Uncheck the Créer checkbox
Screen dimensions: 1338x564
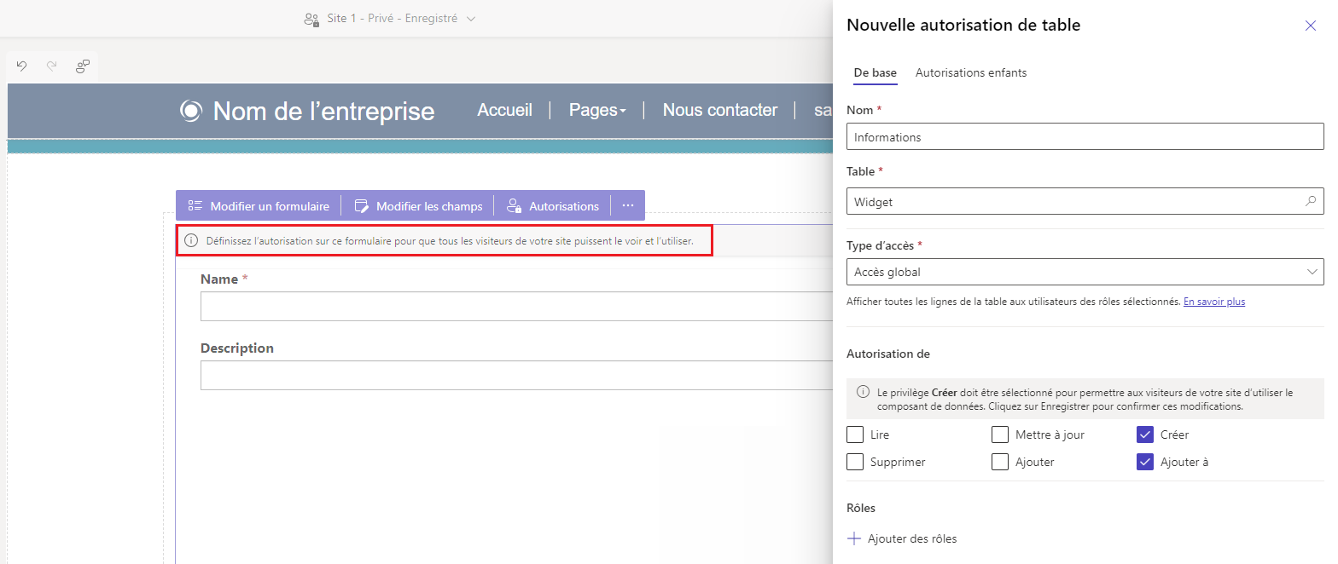pyautogui.click(x=1145, y=435)
